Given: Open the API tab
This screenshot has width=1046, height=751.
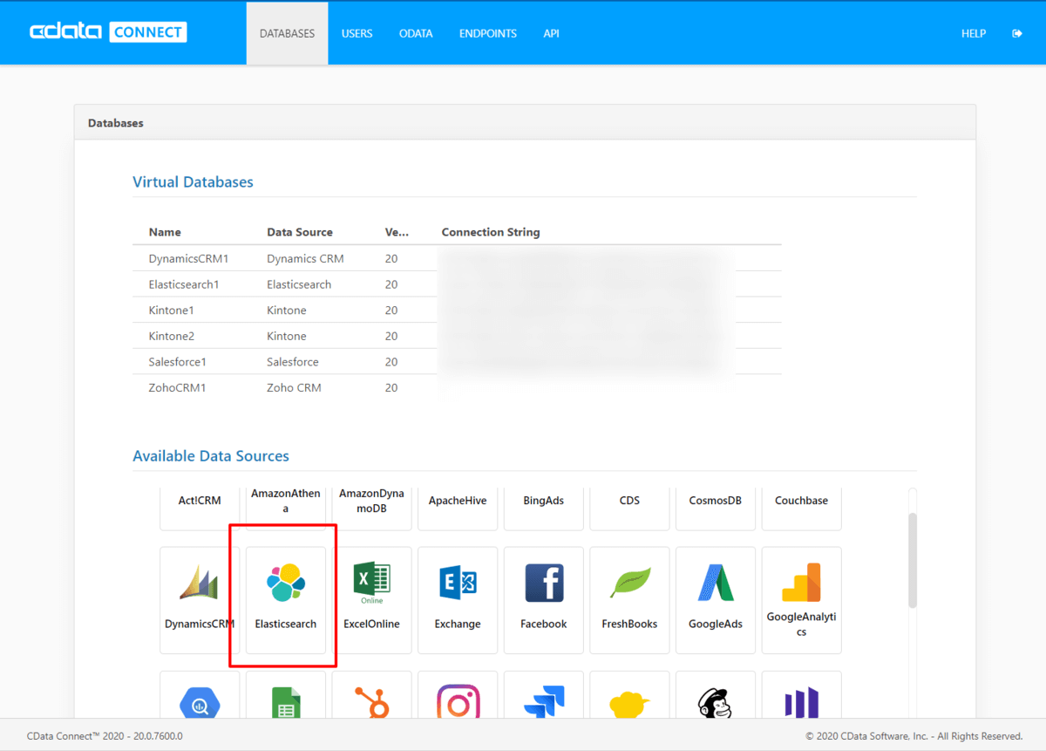Looking at the screenshot, I should [x=551, y=34].
